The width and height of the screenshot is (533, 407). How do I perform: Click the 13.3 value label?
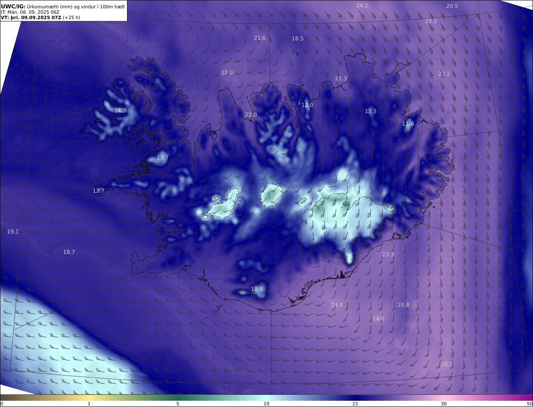click(x=370, y=111)
